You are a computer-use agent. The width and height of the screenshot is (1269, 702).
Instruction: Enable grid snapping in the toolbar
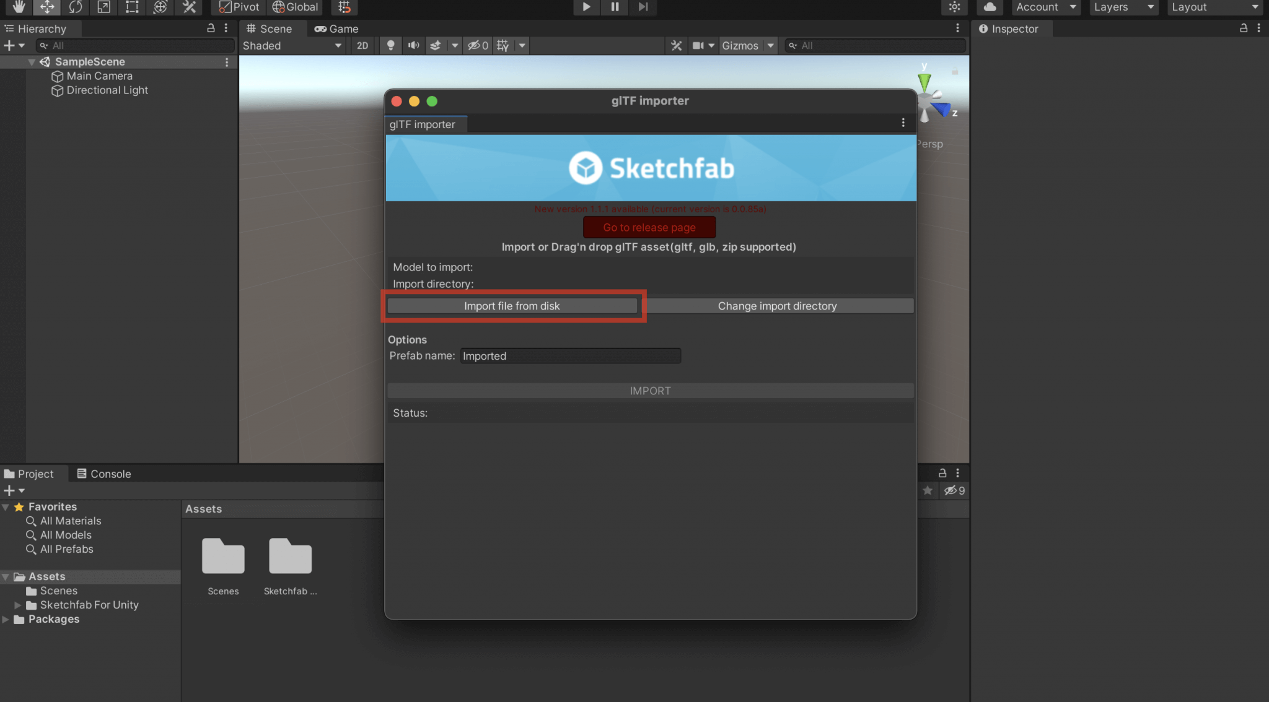pos(344,7)
